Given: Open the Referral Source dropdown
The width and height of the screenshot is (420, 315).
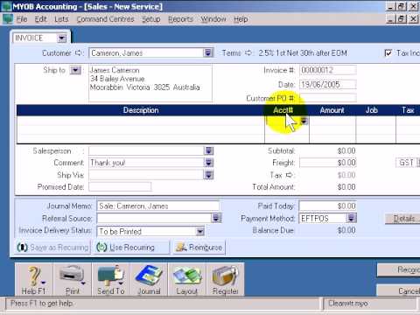Looking at the screenshot, I should [216, 218].
